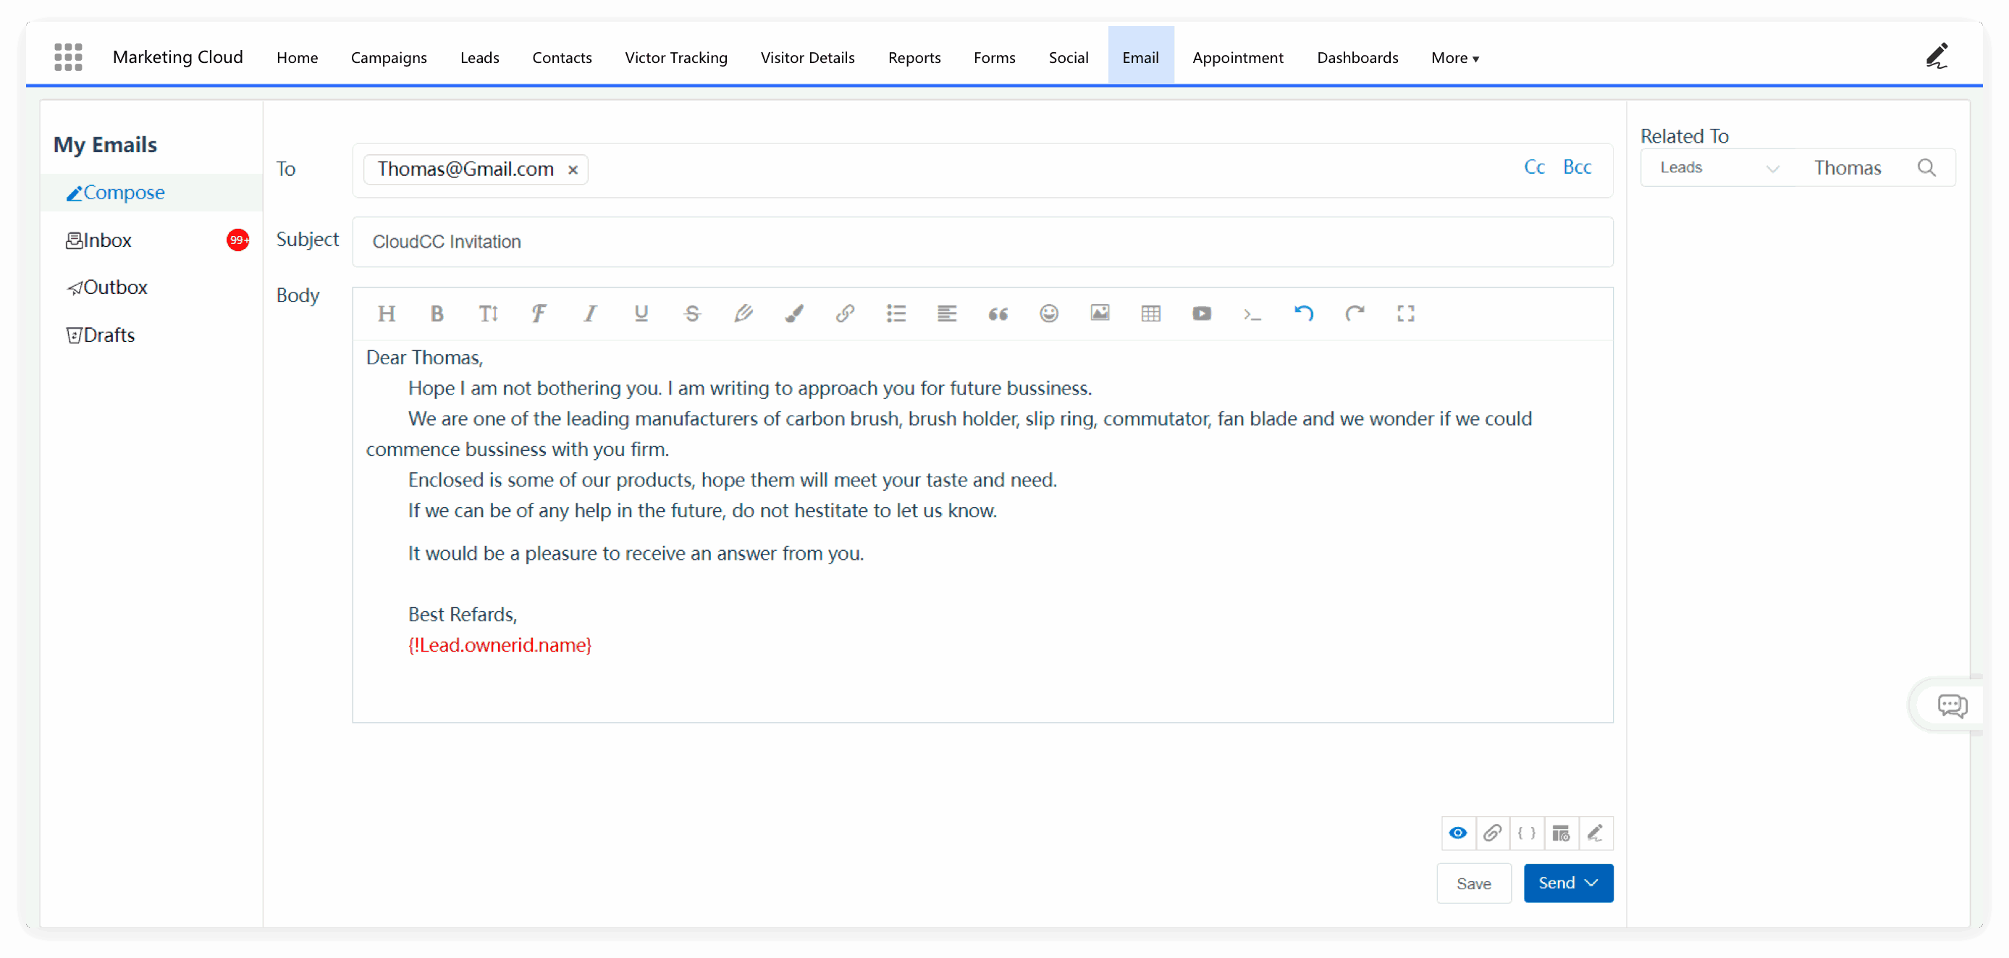
Task: Insert a video into the email body
Action: tap(1201, 314)
